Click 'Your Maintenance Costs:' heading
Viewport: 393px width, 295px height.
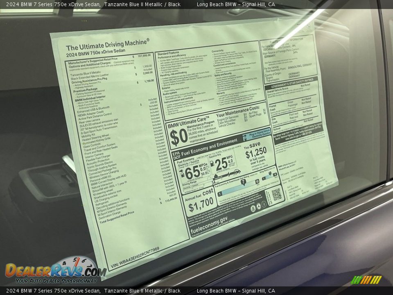point(237,111)
